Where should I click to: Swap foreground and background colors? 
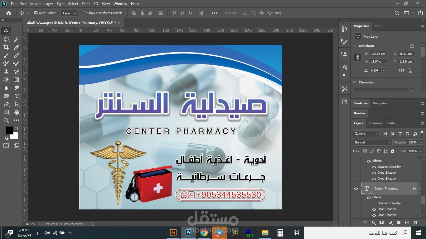[x=17, y=128]
